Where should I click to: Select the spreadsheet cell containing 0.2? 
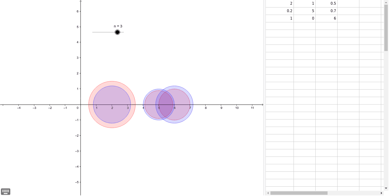280,11
